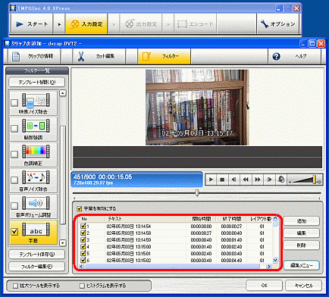Click the subtitle table scroll-left arrow
Image resolution: width=329 pixels, height=297 pixels.
click(81, 266)
